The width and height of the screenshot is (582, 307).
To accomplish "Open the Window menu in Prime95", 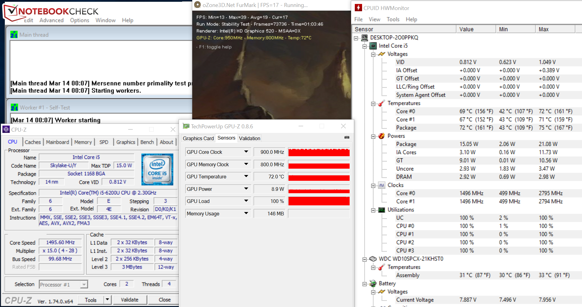I will [105, 20].
